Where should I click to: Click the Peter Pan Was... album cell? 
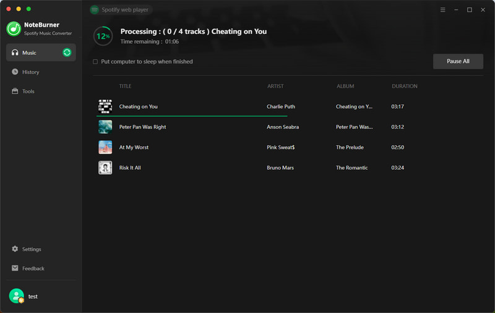pos(354,127)
